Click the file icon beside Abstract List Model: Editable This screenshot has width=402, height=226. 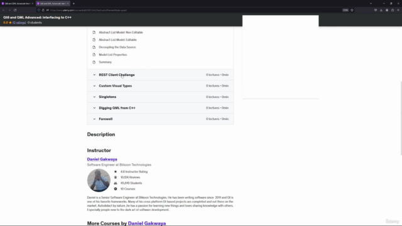coord(94,40)
